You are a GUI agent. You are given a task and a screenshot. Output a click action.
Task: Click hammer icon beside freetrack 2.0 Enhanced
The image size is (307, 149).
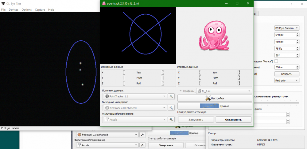pyautogui.click(x=172, y=108)
